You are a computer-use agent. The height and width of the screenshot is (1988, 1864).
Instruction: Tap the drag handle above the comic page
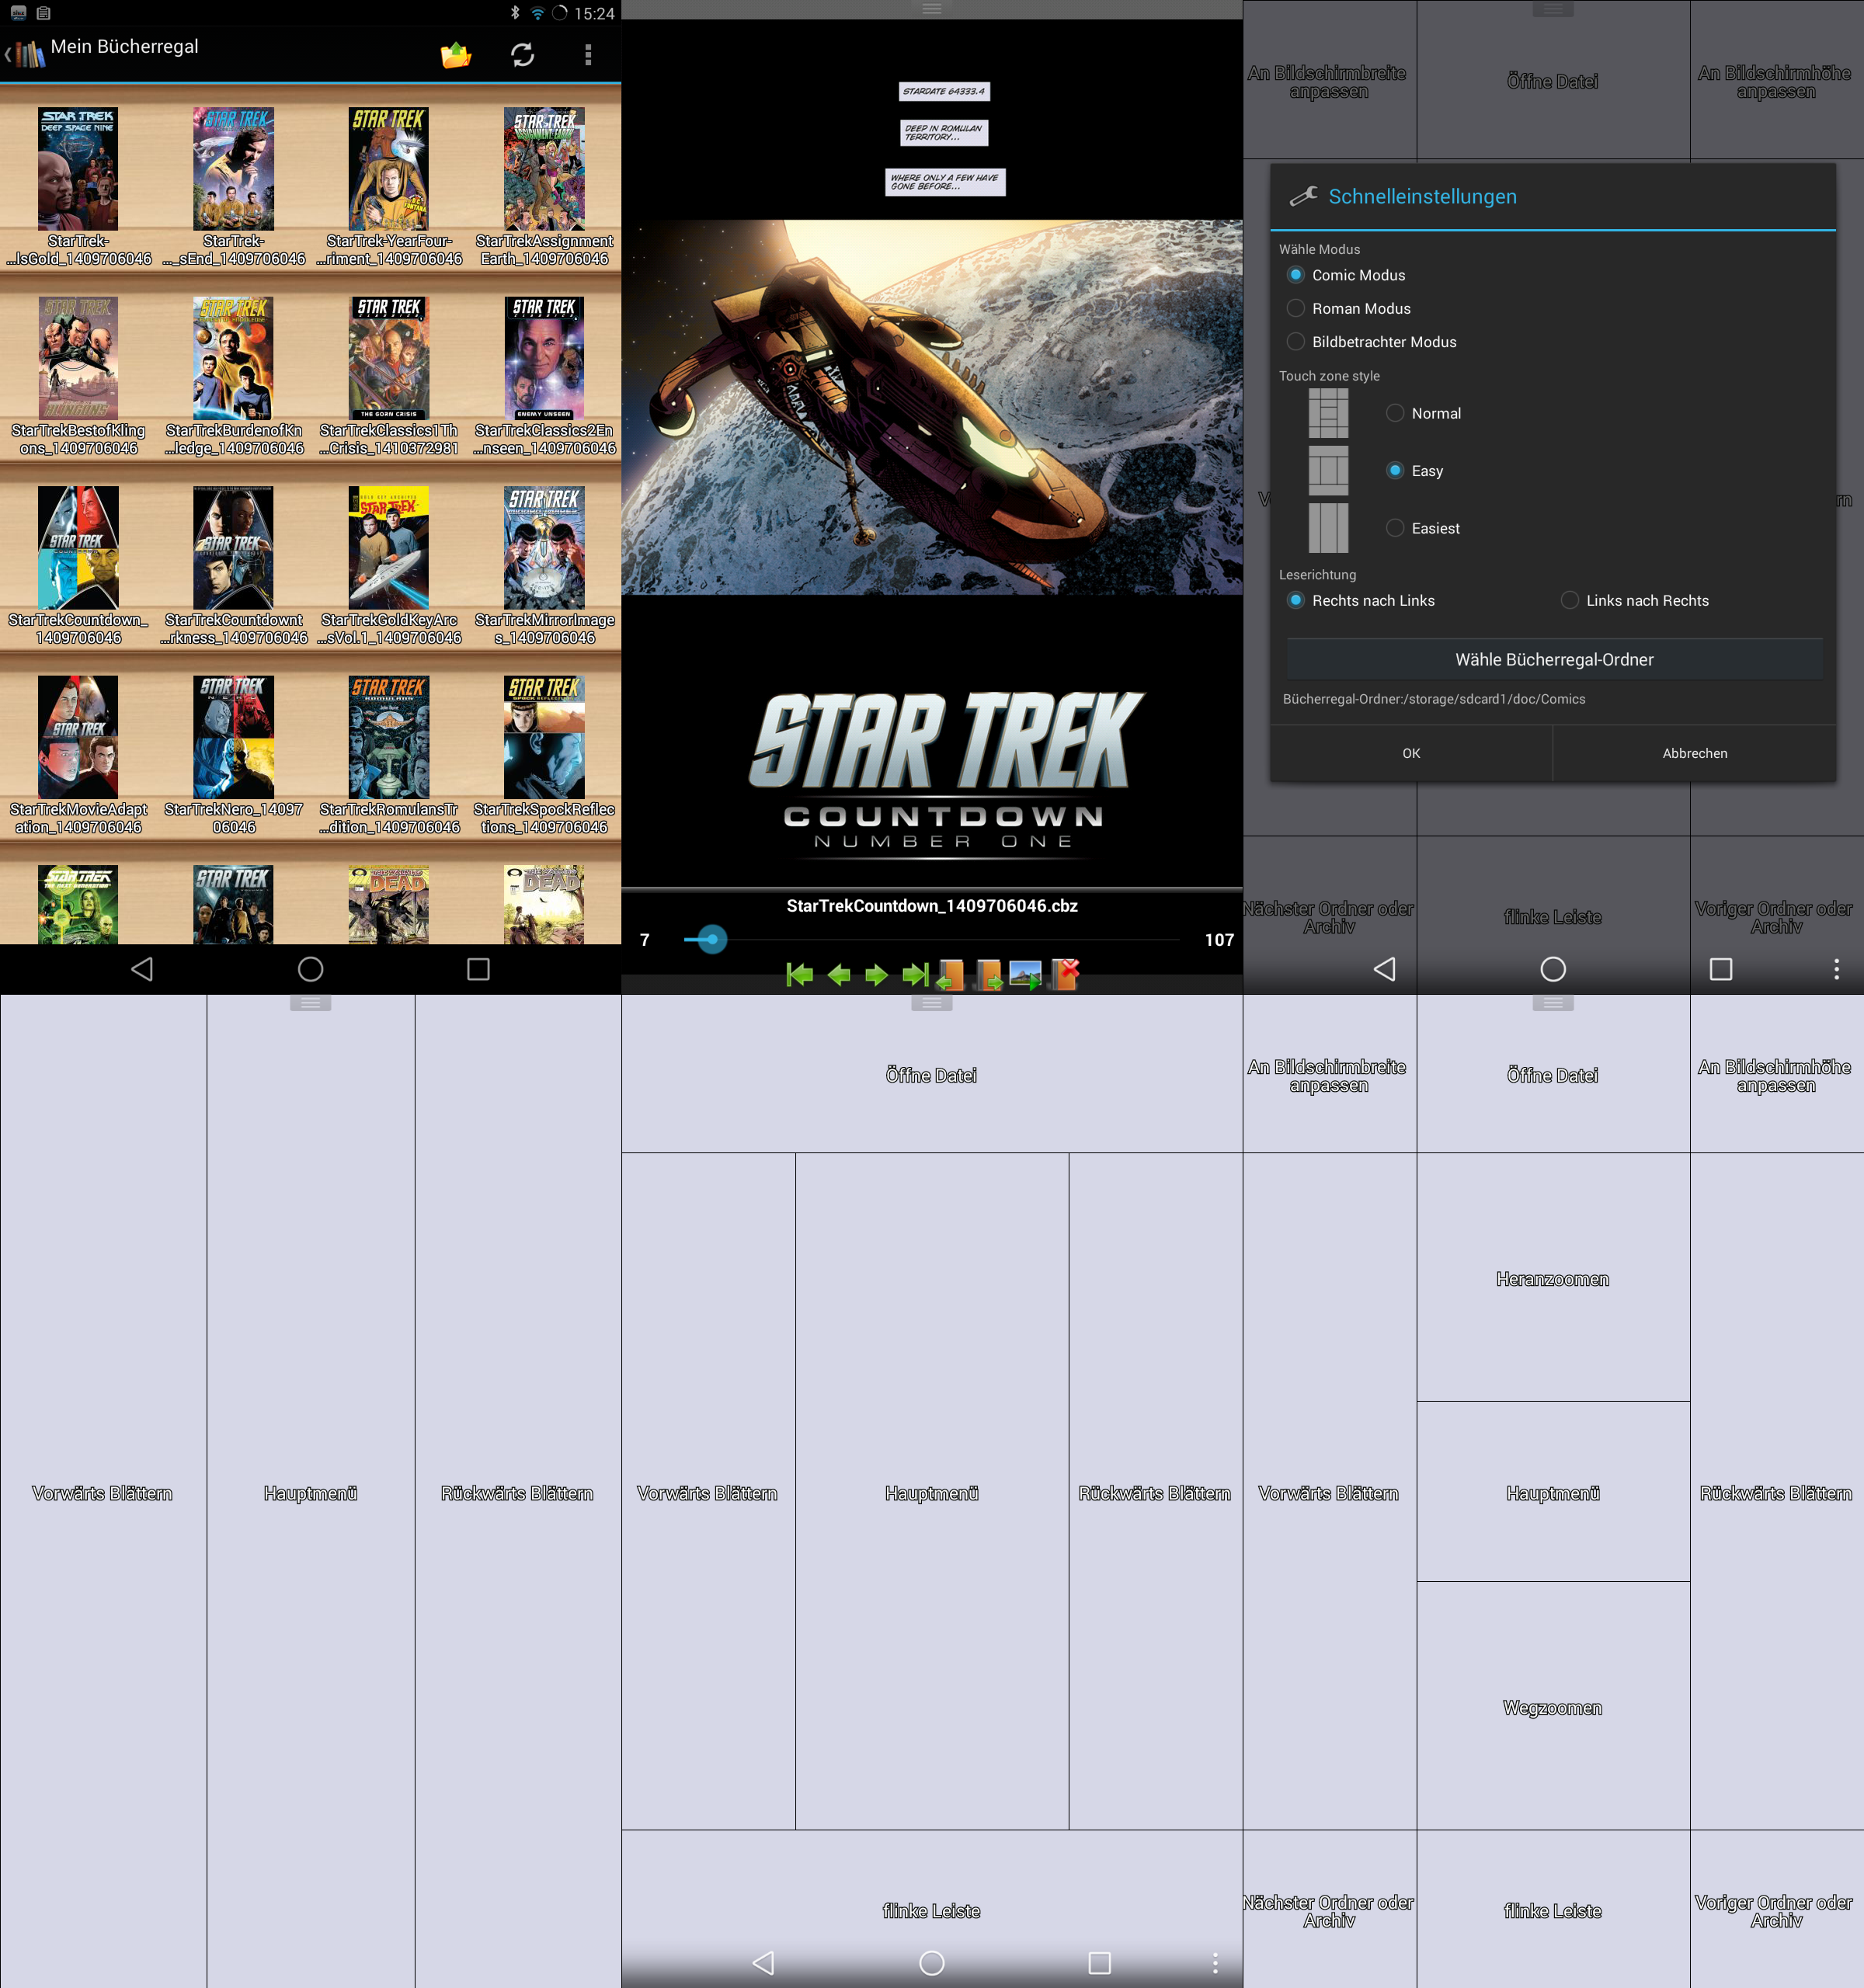coord(932,9)
